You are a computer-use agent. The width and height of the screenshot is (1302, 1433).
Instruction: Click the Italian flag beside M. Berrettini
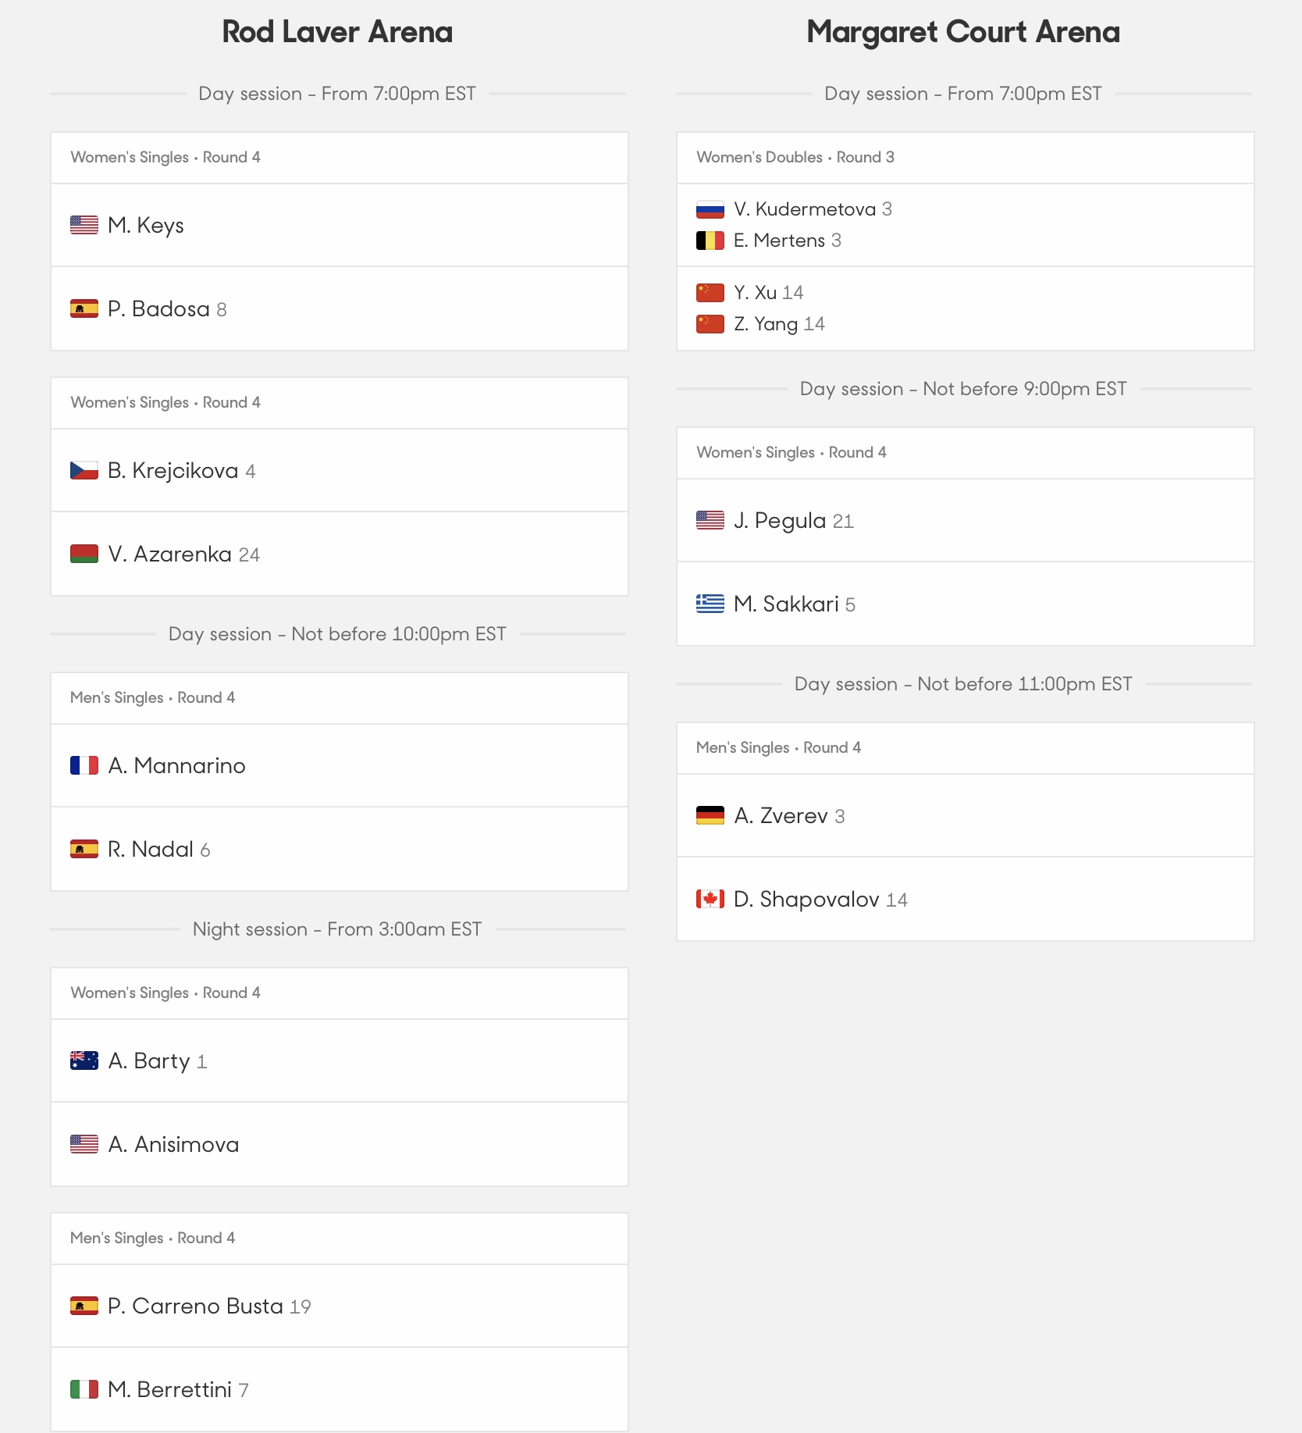(84, 1389)
